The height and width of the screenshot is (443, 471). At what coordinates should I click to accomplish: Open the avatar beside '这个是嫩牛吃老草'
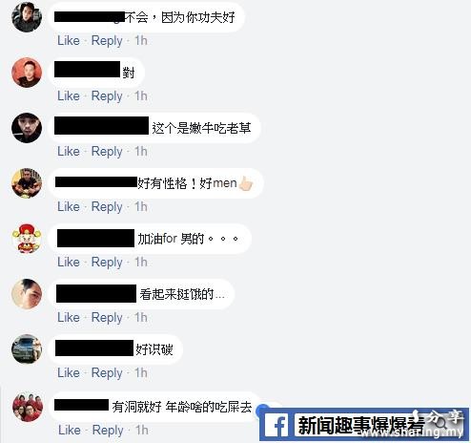(x=27, y=128)
